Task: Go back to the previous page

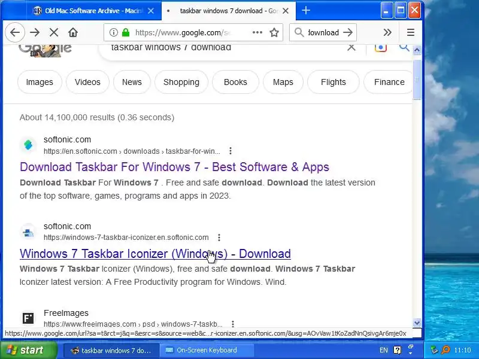Action: (x=15, y=32)
